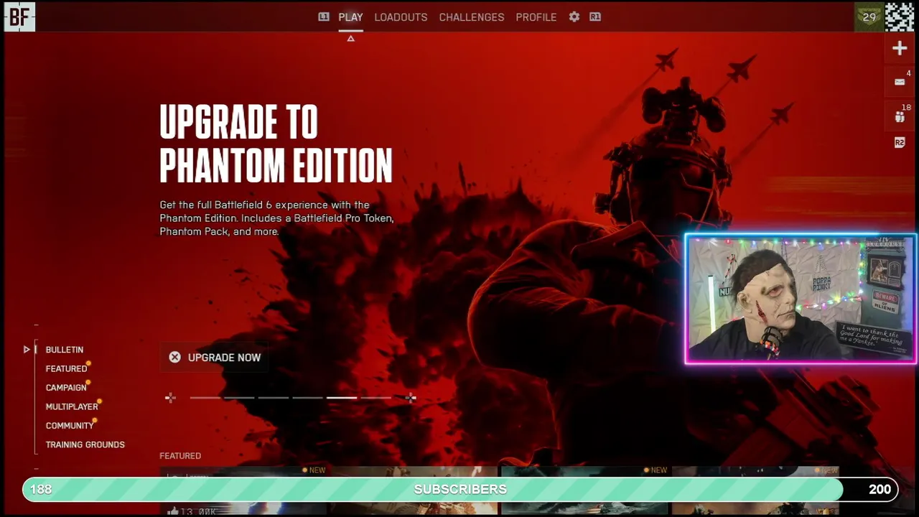The width and height of the screenshot is (919, 517).
Task: Select COMMUNITY in the side menu
Action: pyautogui.click(x=70, y=426)
